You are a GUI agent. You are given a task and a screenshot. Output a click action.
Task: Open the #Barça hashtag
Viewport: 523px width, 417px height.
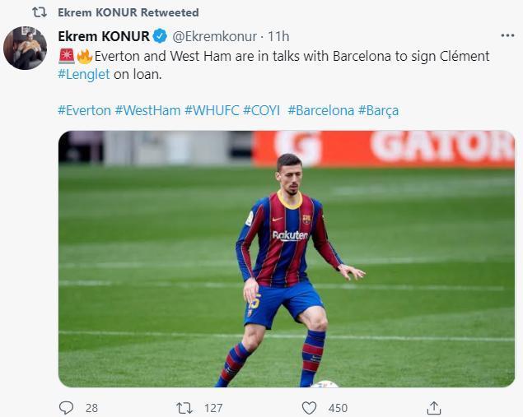(378, 110)
